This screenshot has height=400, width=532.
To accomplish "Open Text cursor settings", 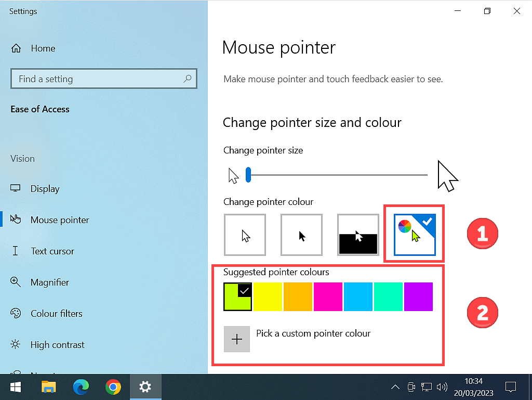I will (x=52, y=251).
